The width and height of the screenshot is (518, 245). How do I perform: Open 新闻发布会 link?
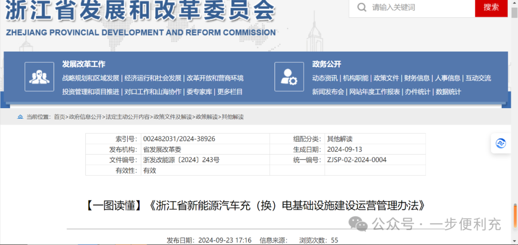[x=328, y=92]
